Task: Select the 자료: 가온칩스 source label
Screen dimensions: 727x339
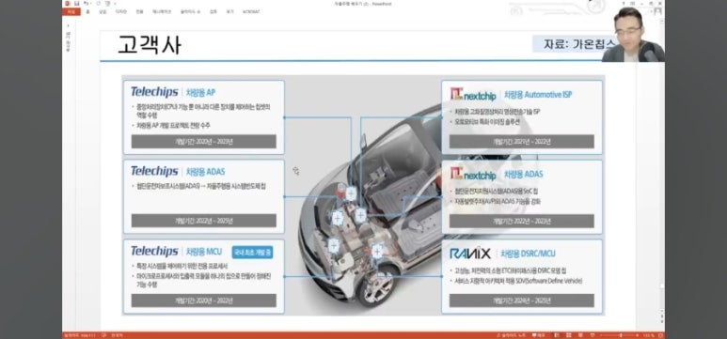Action: 579,44
